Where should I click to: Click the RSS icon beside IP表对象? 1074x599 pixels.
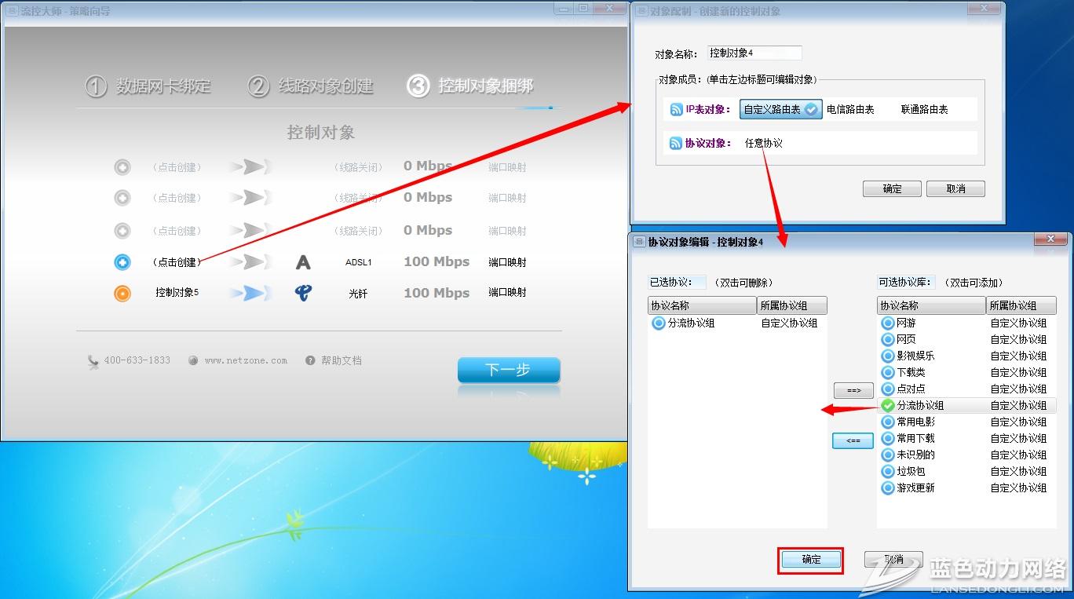[x=676, y=110]
